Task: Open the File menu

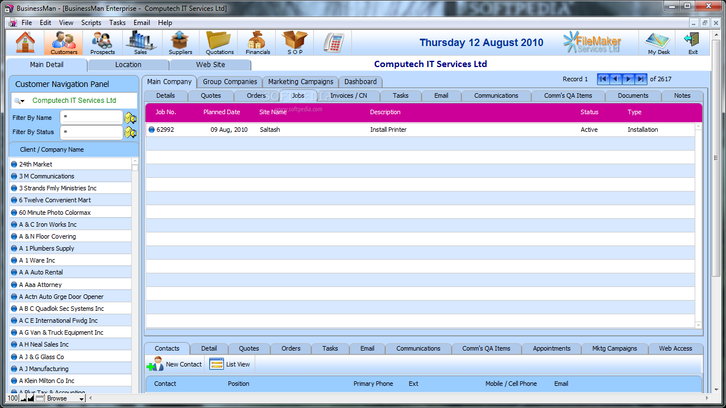Action: click(x=27, y=23)
